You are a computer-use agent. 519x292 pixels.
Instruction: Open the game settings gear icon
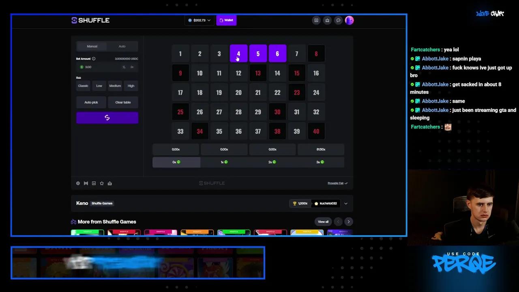coord(78,183)
